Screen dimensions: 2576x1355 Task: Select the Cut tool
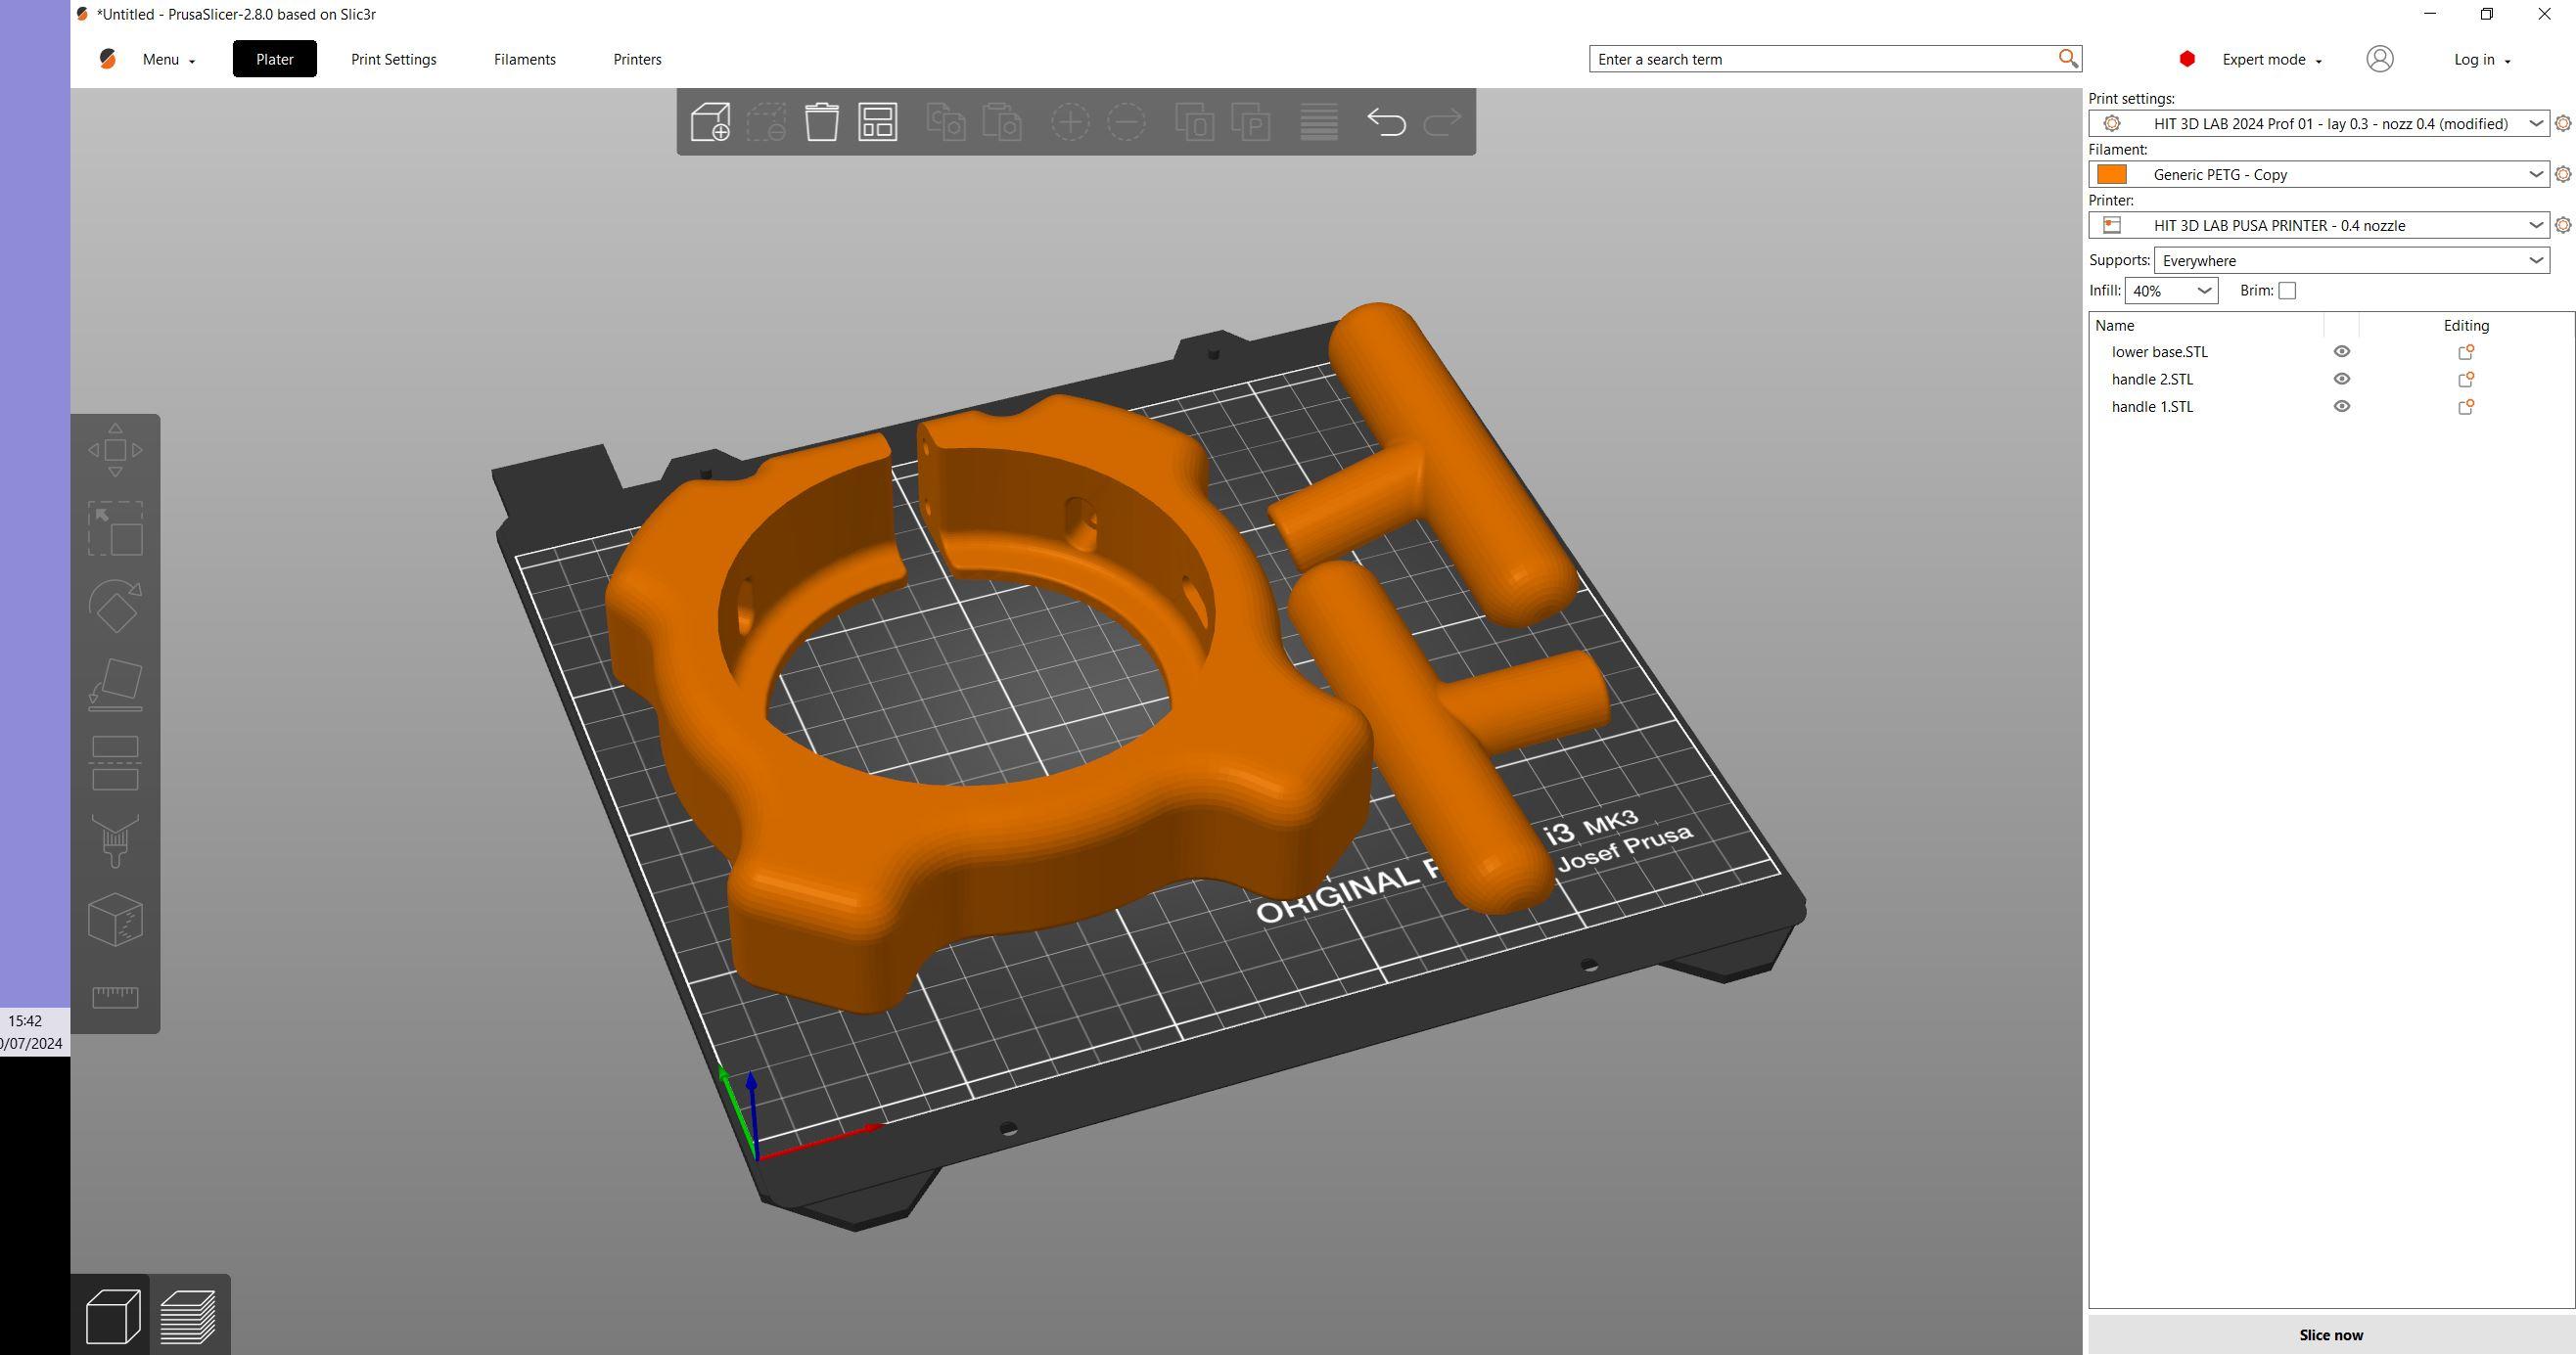point(115,763)
